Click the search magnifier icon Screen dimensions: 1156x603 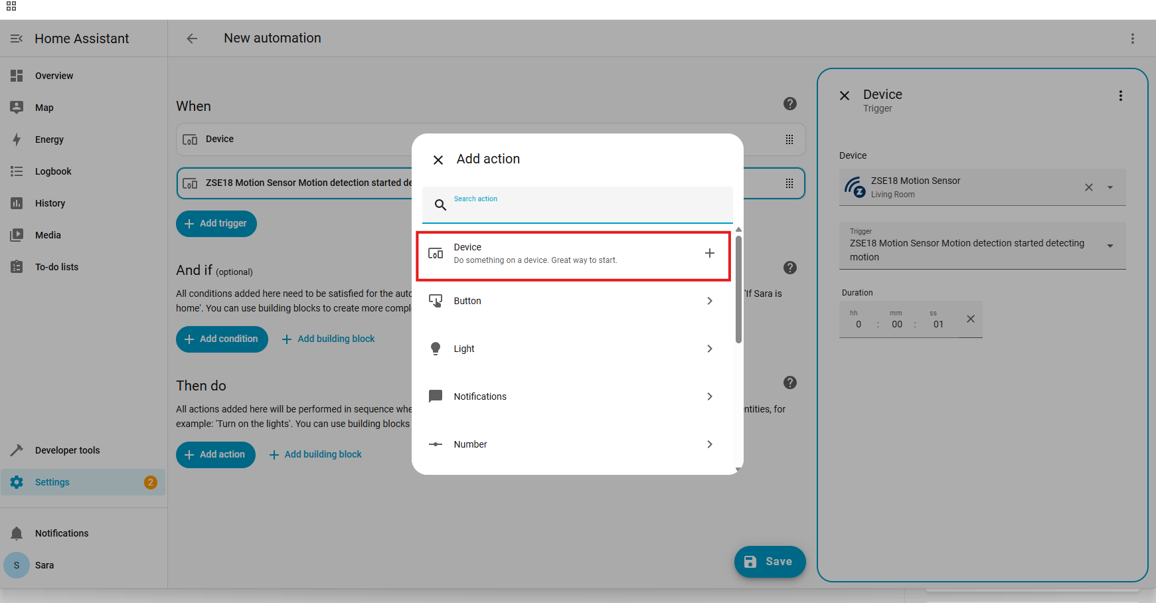pyautogui.click(x=440, y=205)
